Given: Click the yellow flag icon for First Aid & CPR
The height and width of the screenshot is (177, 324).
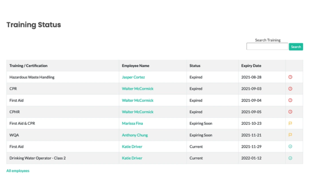Looking at the screenshot, I should tap(290, 123).
